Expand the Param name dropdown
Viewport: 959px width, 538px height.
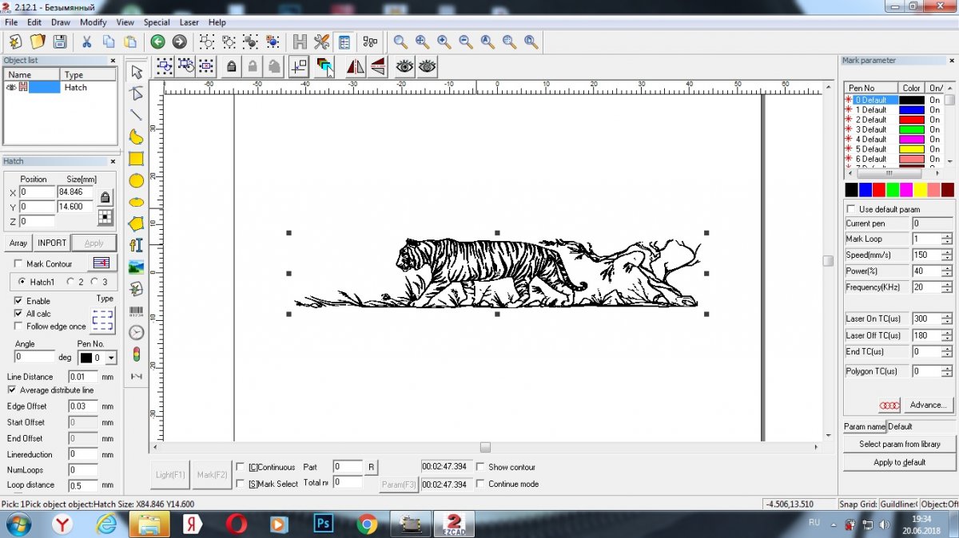tap(919, 426)
